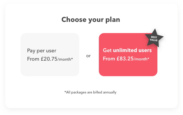
Task: Click the £20.75 amount
Action: (x=49, y=59)
